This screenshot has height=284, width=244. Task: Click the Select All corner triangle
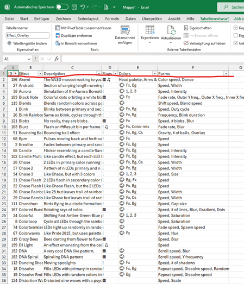[x=5, y=68]
